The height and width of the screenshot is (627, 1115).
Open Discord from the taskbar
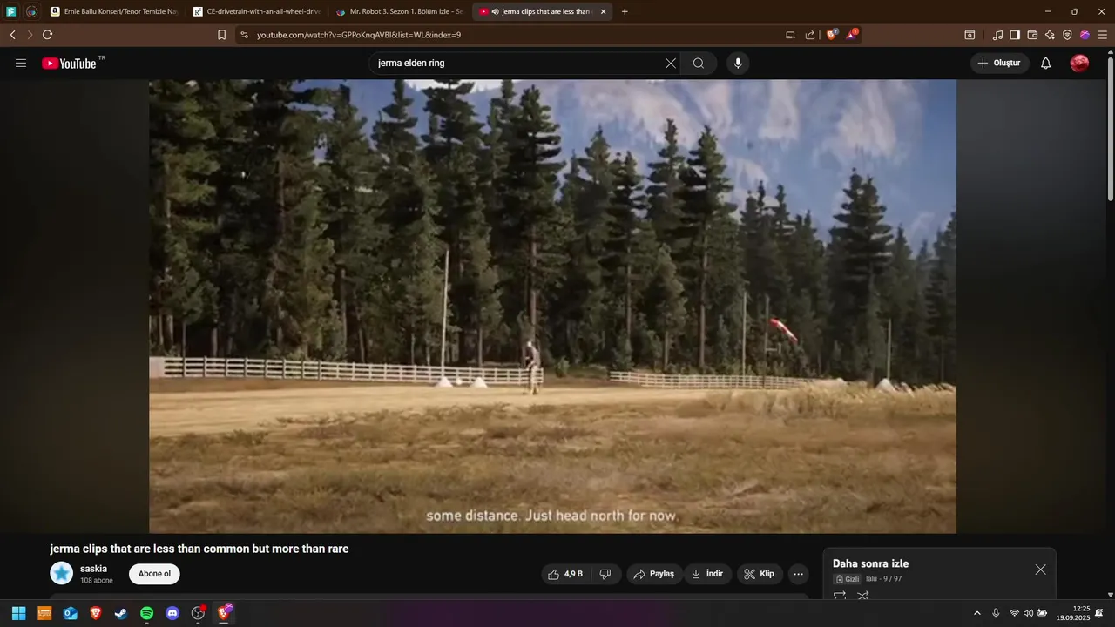(x=172, y=613)
